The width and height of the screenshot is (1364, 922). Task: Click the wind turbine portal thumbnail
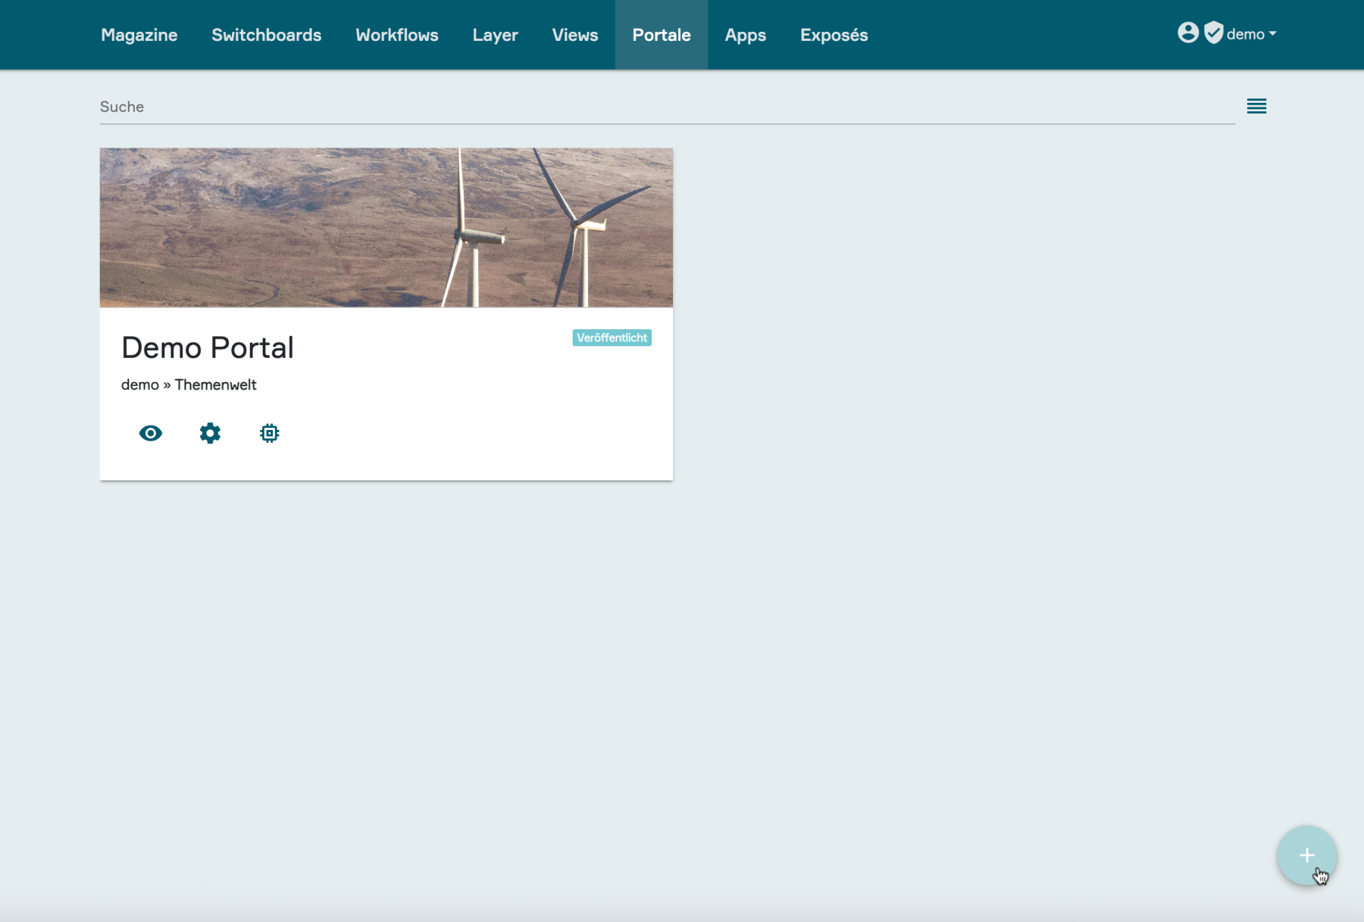point(386,227)
